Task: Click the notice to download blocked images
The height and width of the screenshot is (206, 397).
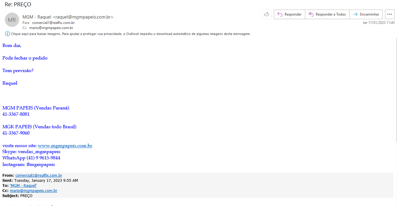Action: 130,34
